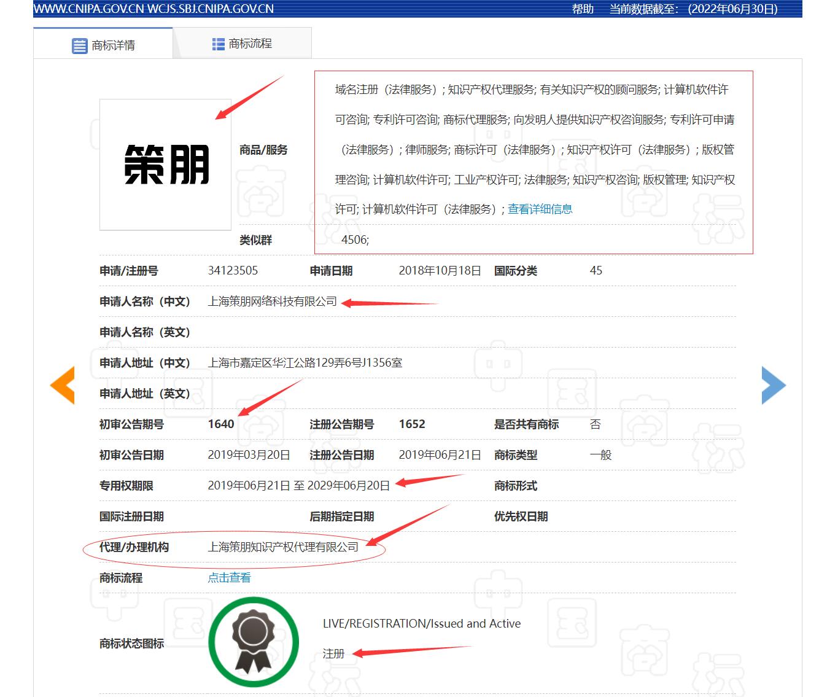819x697 pixels.
Task: Click the data cutoff date 2022年06月30日
Action: [x=732, y=9]
